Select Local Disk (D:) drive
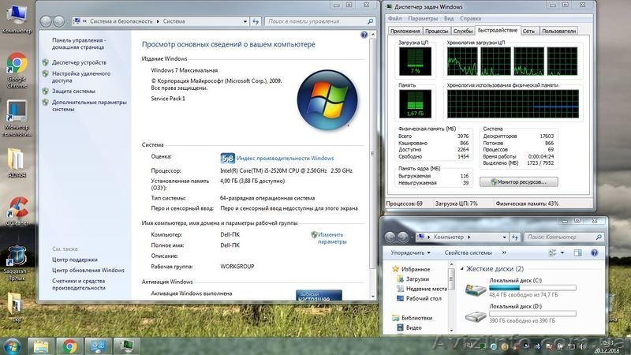Screen dimensions: 631x355 (x=521, y=313)
